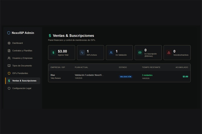Click the EMPRESA / ISP column header
This screenshot has height=134, width=202.
point(58,67)
